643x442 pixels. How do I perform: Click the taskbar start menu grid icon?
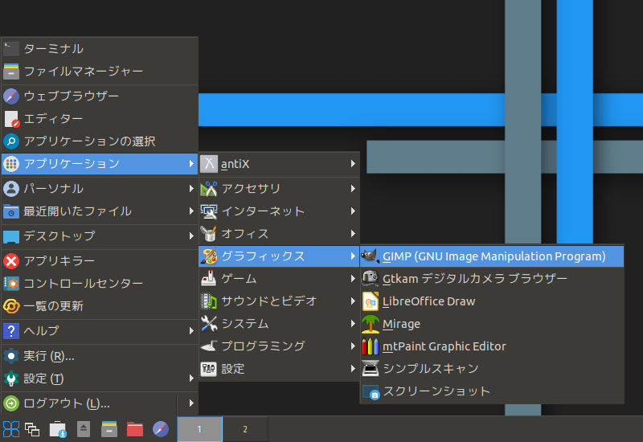pyautogui.click(x=11, y=429)
